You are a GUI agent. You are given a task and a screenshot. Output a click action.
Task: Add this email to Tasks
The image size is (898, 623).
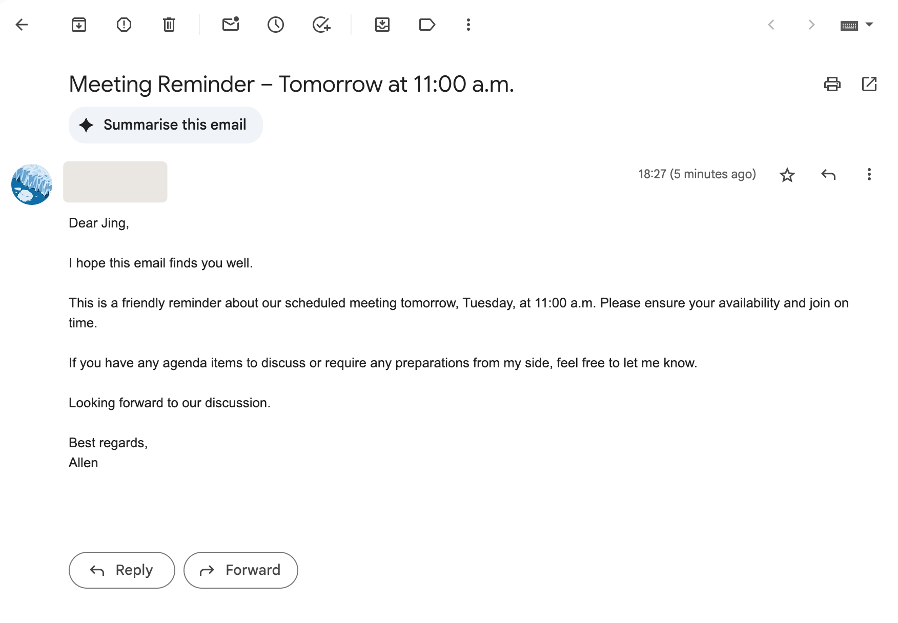(321, 25)
